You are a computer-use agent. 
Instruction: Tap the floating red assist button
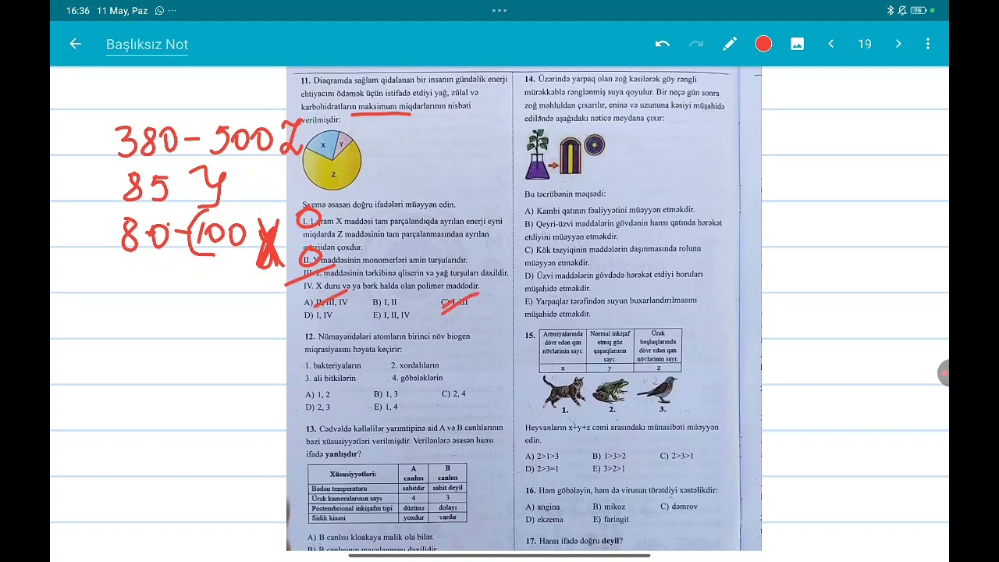[944, 374]
